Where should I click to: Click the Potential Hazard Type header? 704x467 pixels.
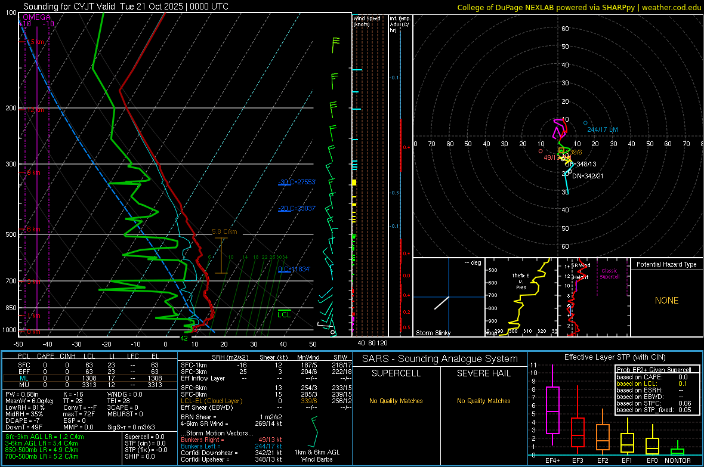[x=667, y=264]
